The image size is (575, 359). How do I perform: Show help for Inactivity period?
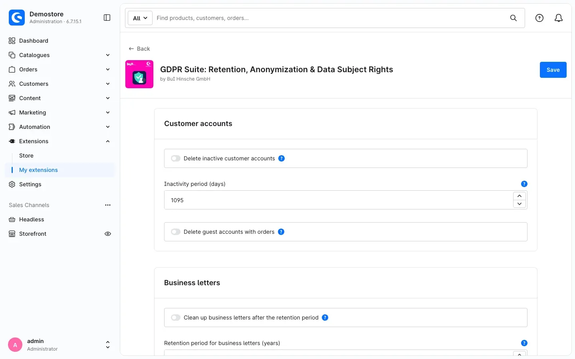(524, 184)
